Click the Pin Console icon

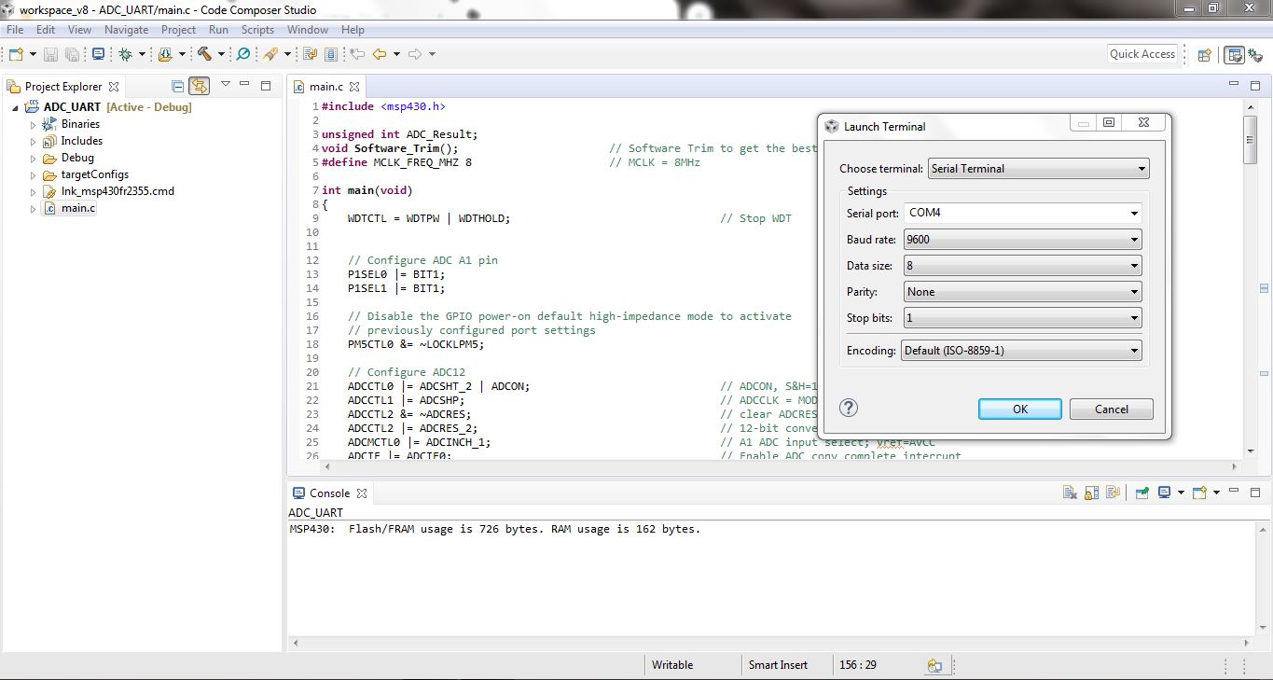(1142, 493)
